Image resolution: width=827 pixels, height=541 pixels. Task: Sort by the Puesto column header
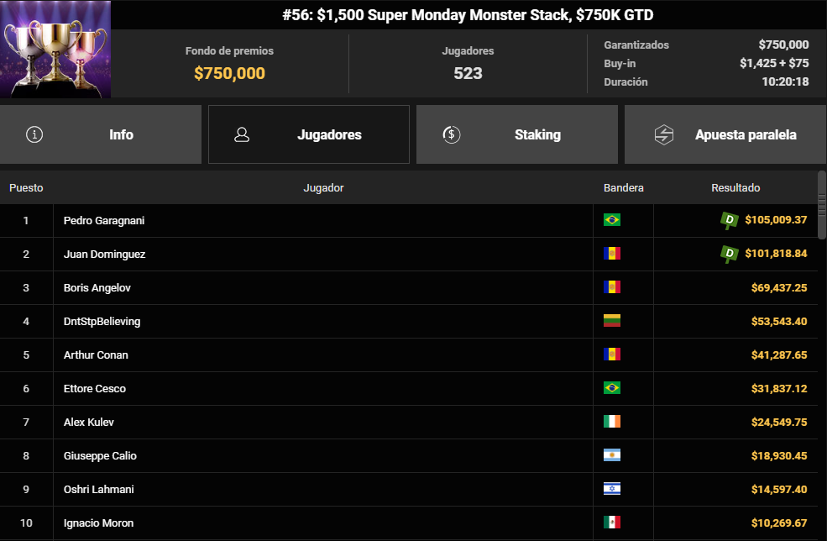pyautogui.click(x=26, y=188)
